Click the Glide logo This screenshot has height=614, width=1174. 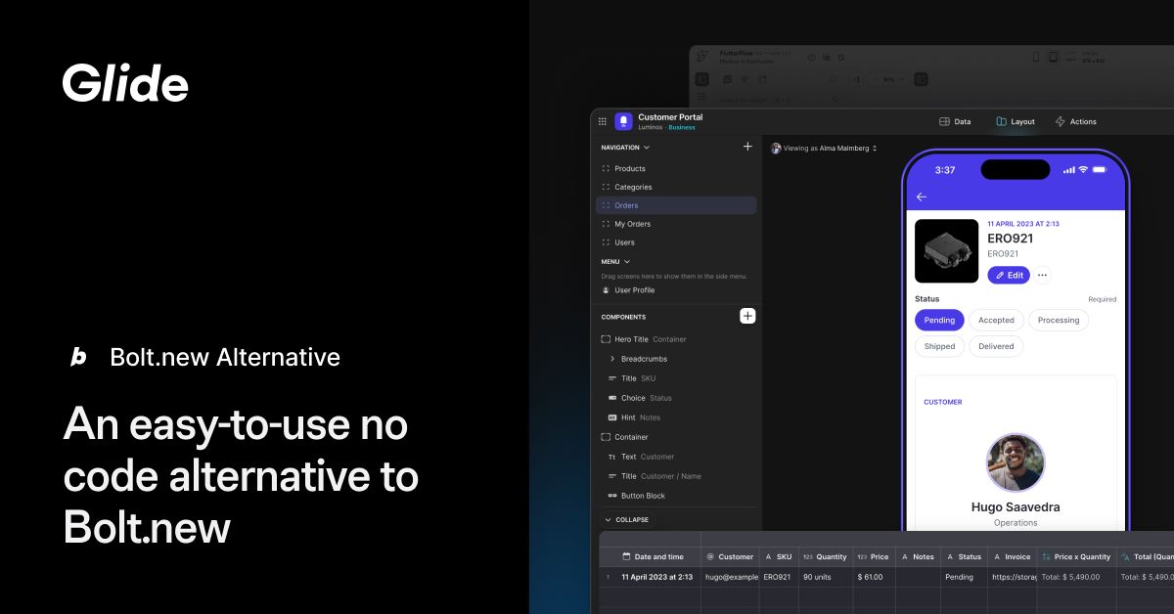[x=125, y=83]
